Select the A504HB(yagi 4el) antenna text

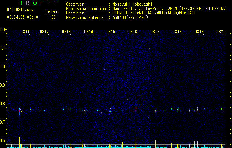pyautogui.click(x=130, y=17)
